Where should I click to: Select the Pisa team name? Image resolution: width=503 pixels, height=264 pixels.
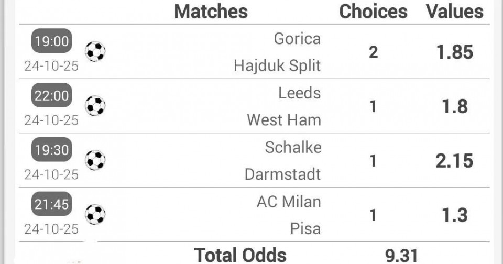pos(305,228)
